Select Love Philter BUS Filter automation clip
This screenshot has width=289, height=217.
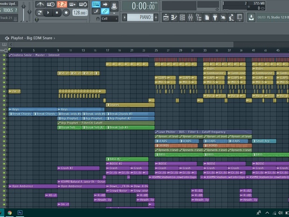point(203,132)
